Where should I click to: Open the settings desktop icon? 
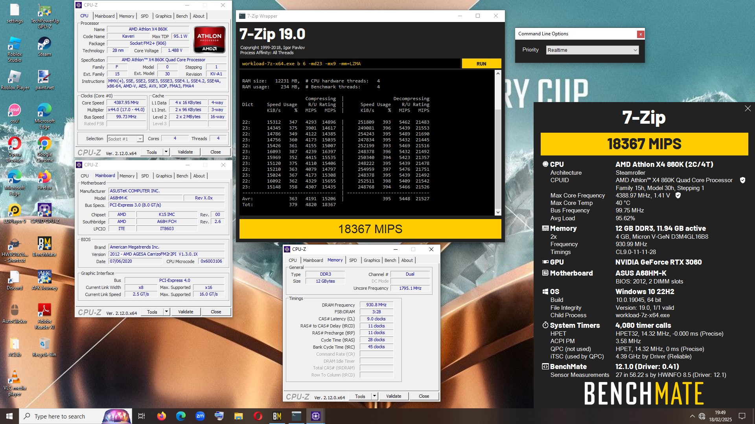pyautogui.click(x=15, y=13)
